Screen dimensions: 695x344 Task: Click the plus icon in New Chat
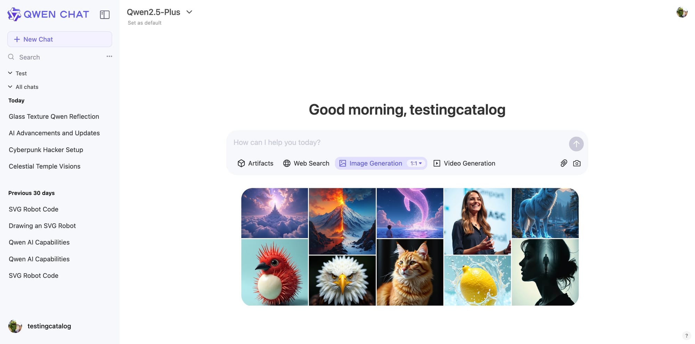point(17,39)
